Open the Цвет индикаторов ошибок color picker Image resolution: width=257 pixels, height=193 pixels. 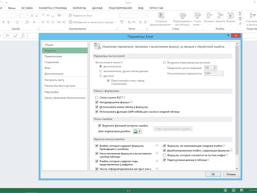point(137,131)
